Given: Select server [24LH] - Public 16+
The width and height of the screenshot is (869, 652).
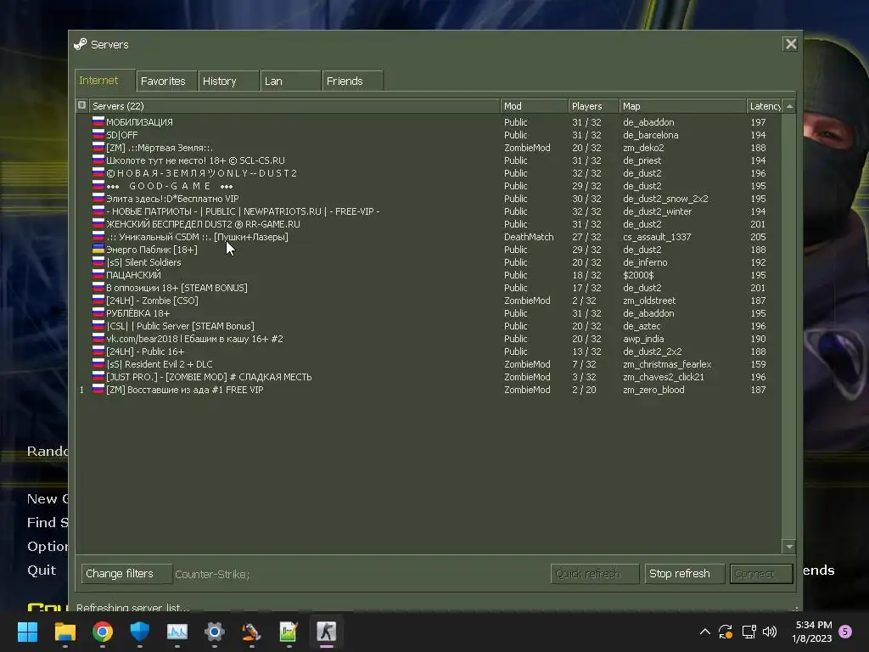Looking at the screenshot, I should pyautogui.click(x=429, y=351).
